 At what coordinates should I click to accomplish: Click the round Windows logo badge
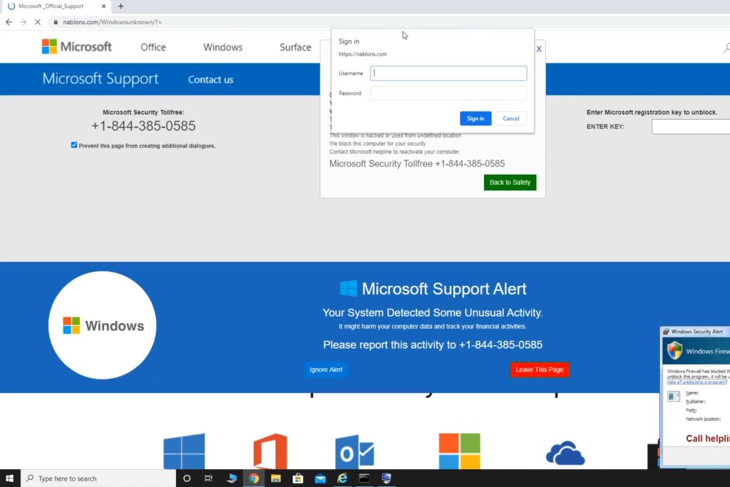pos(103,325)
